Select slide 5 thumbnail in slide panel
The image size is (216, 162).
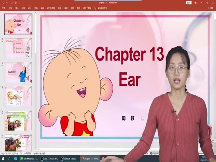18,120
